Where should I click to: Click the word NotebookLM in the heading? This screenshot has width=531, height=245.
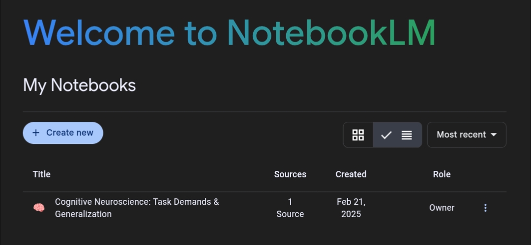(331, 33)
